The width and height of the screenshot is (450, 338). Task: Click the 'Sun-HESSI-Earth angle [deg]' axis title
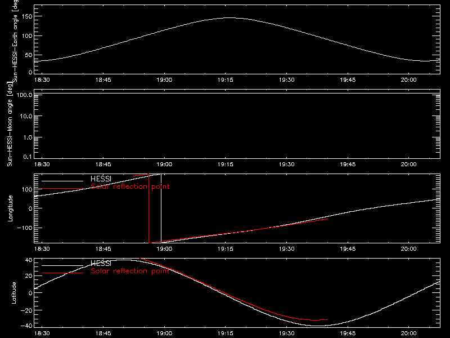[x=15, y=41]
